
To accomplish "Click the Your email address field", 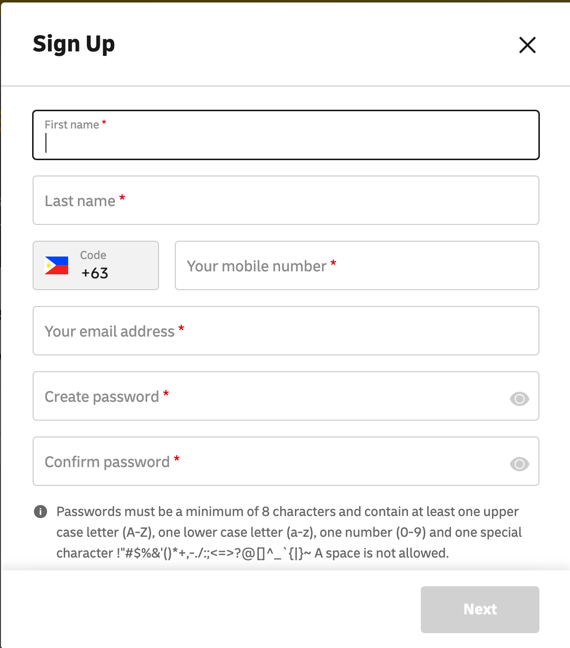I will click(285, 331).
